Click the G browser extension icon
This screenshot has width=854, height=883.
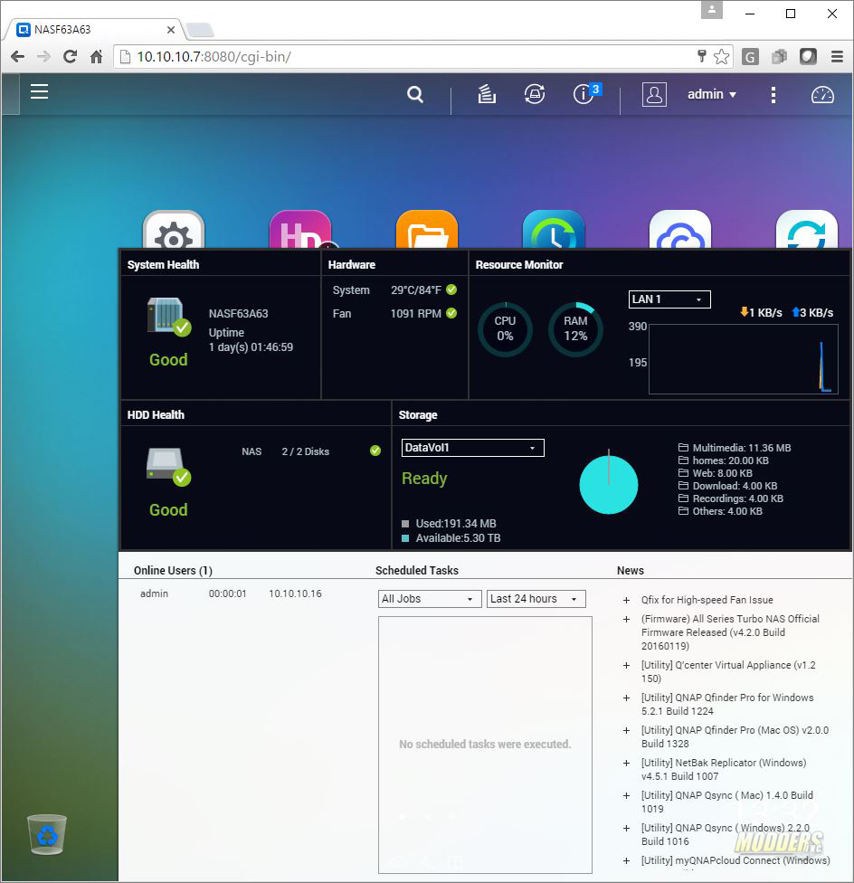[750, 56]
